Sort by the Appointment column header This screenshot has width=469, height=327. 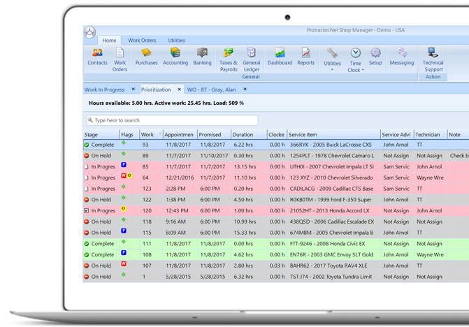pos(180,135)
